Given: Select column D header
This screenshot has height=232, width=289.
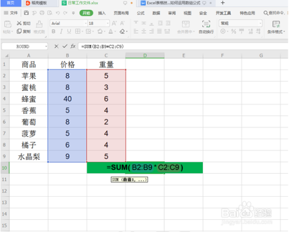Looking at the screenshot, I should pos(145,55).
